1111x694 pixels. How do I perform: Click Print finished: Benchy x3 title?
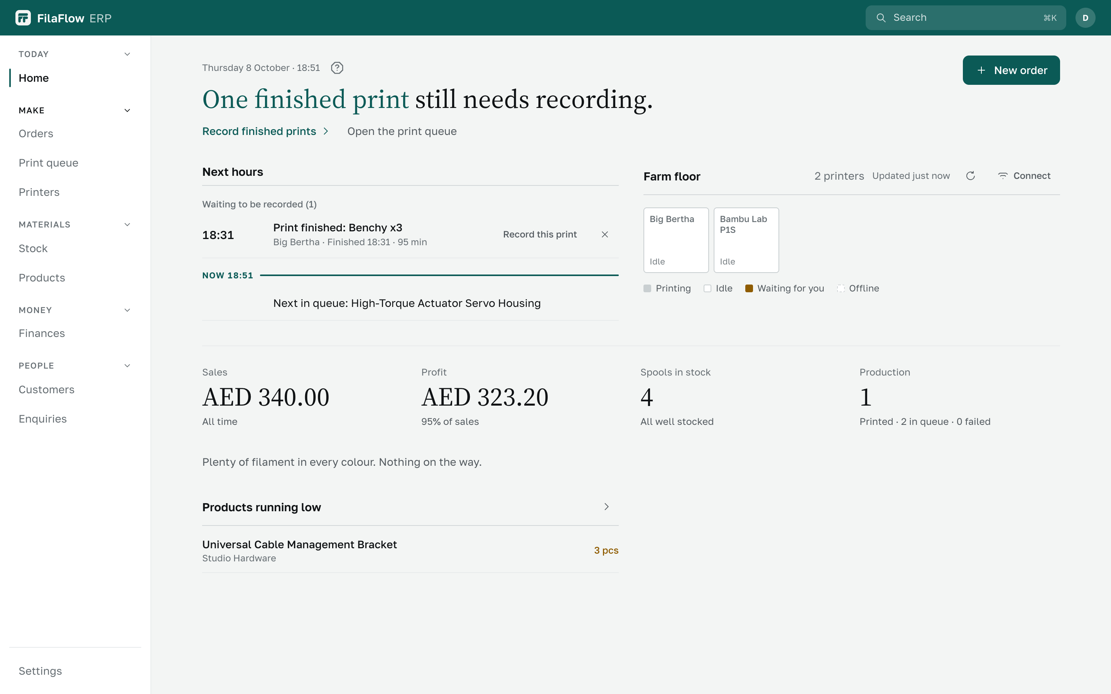pyautogui.click(x=338, y=227)
